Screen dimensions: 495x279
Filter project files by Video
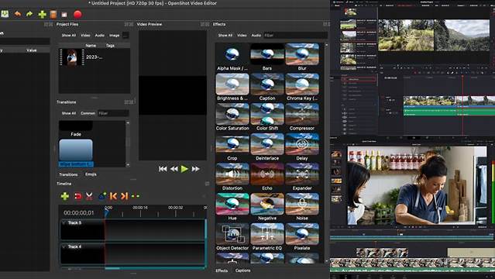[85, 36]
